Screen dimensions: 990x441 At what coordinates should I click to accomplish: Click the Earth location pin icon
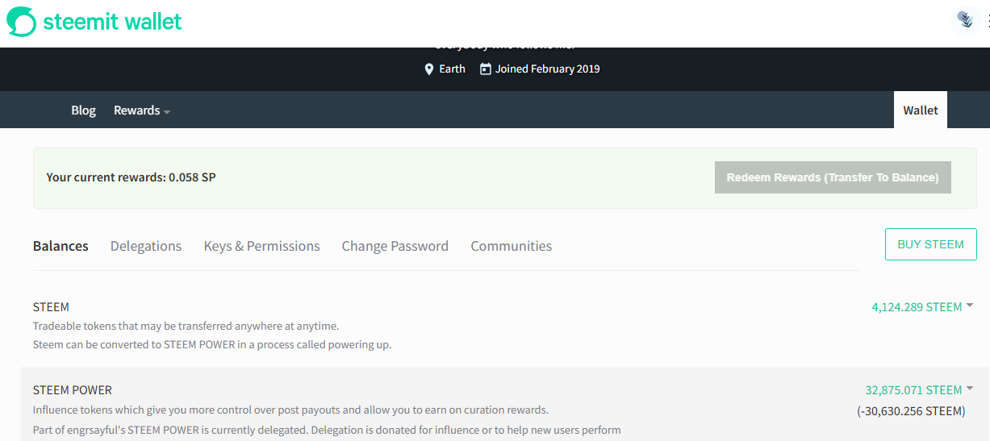click(x=429, y=69)
